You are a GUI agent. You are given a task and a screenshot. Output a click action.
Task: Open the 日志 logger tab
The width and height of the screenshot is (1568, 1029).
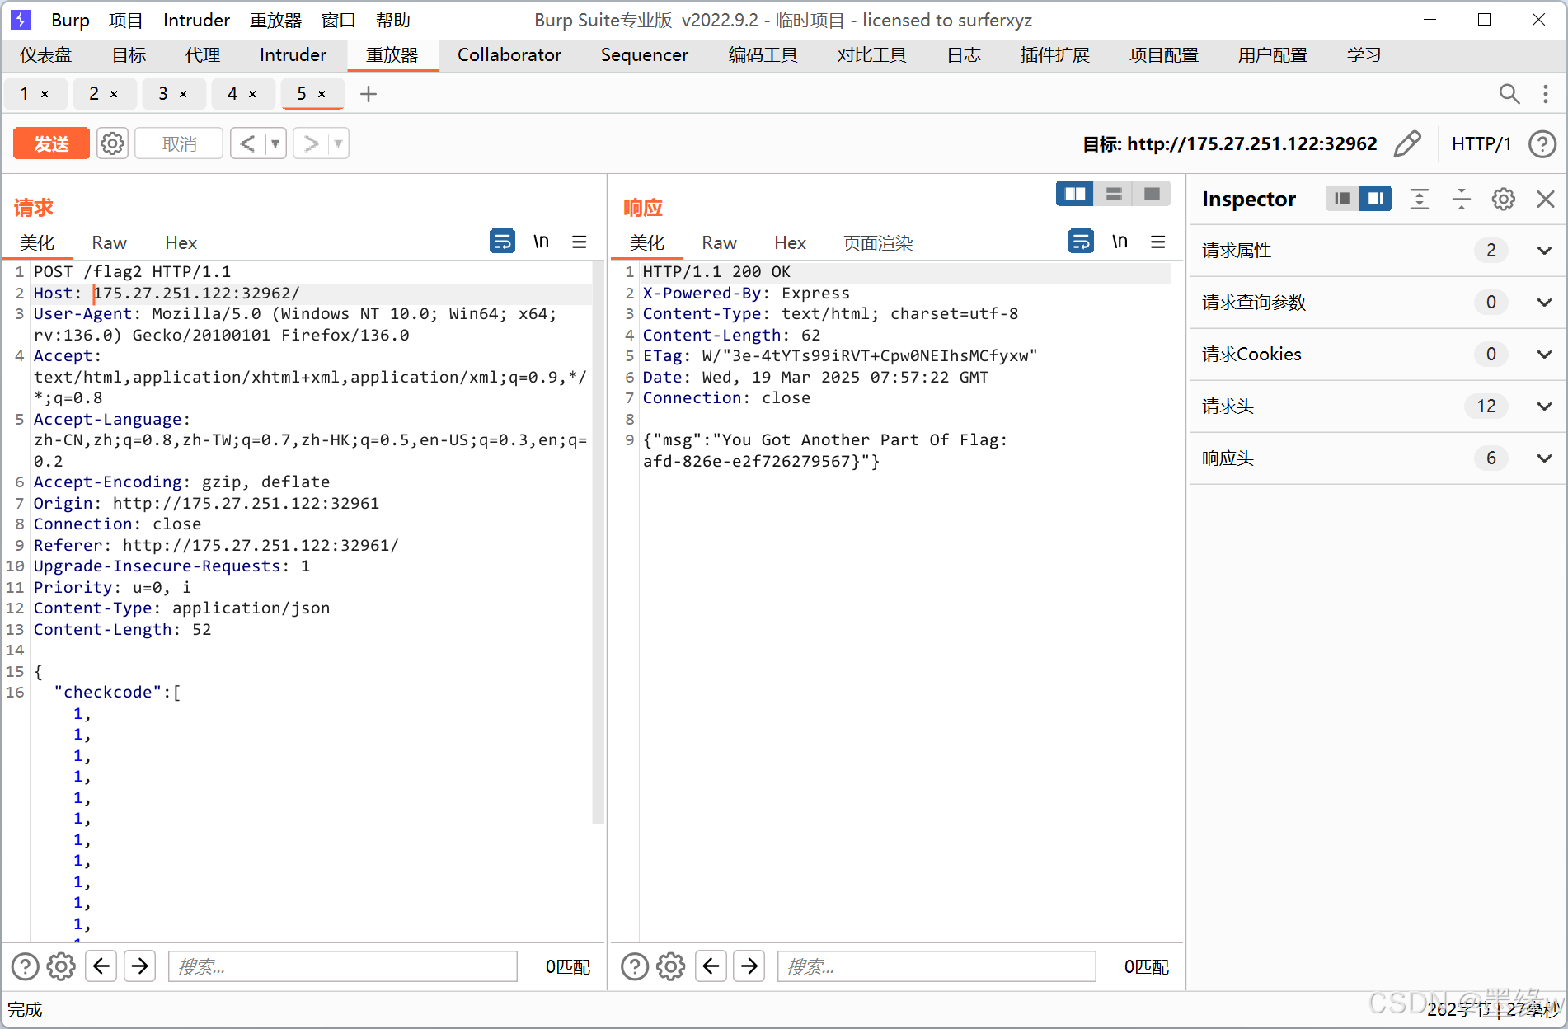(964, 54)
